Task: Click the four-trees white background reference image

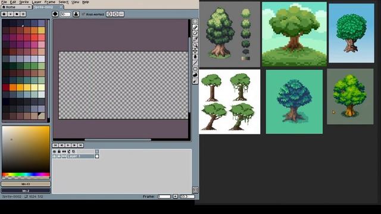Action: (x=230, y=102)
